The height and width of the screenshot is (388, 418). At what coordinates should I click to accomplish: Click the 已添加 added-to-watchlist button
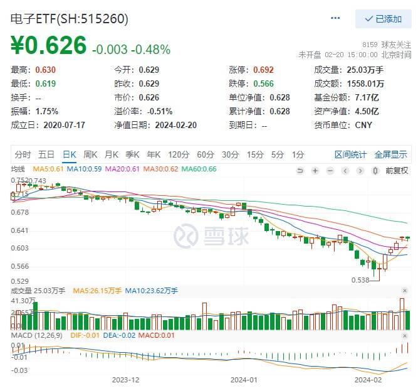click(x=384, y=19)
